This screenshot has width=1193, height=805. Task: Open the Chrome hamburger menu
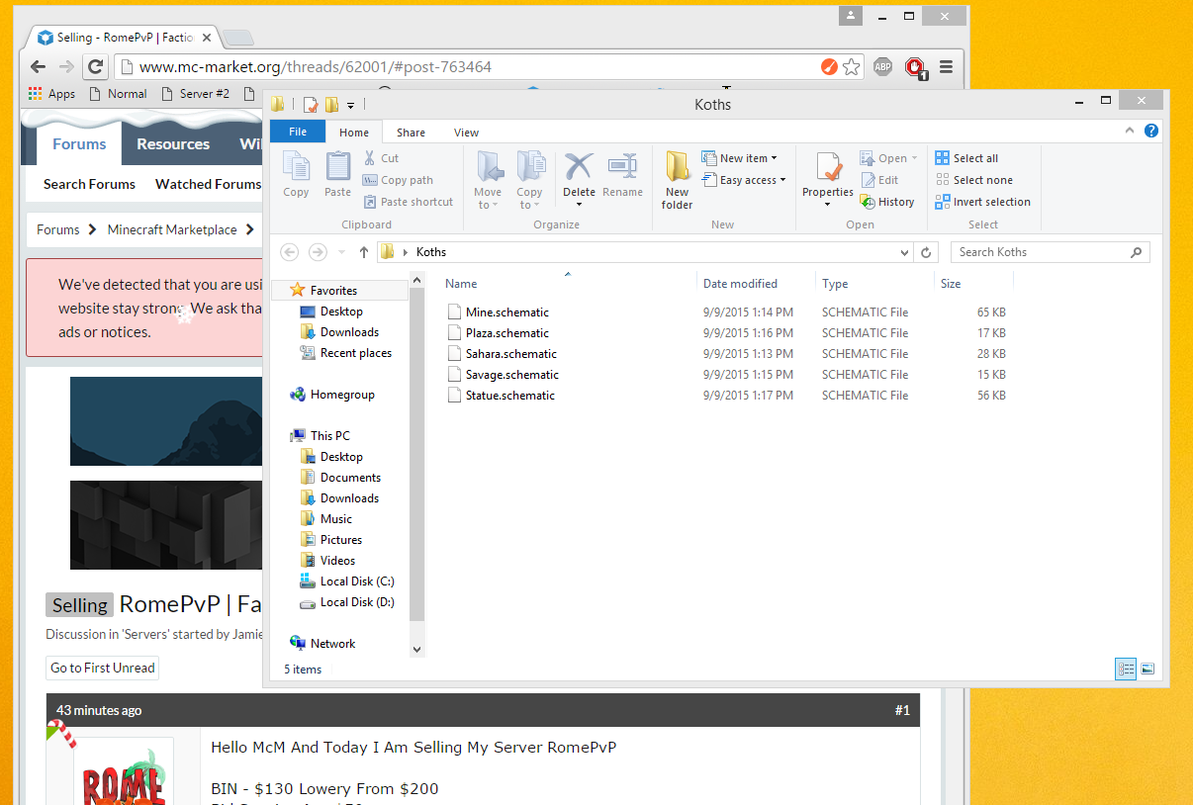[946, 67]
